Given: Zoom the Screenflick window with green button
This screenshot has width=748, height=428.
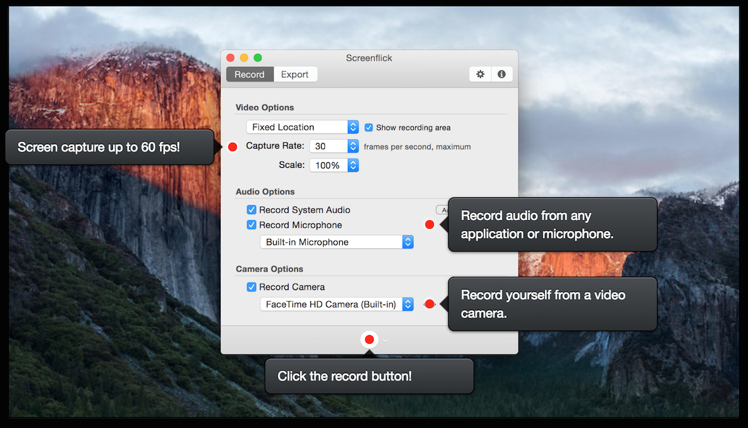Looking at the screenshot, I should coord(257,58).
